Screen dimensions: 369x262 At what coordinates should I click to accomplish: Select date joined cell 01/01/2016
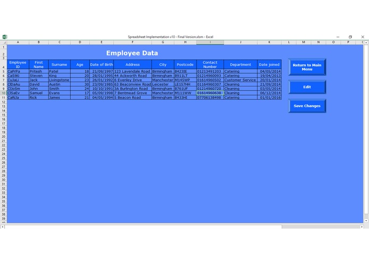(x=269, y=97)
